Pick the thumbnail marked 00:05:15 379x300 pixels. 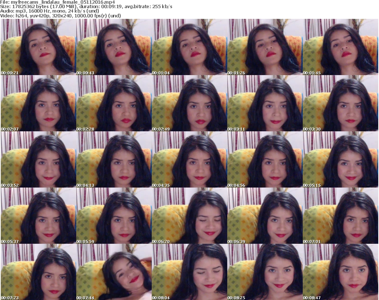tap(340, 160)
